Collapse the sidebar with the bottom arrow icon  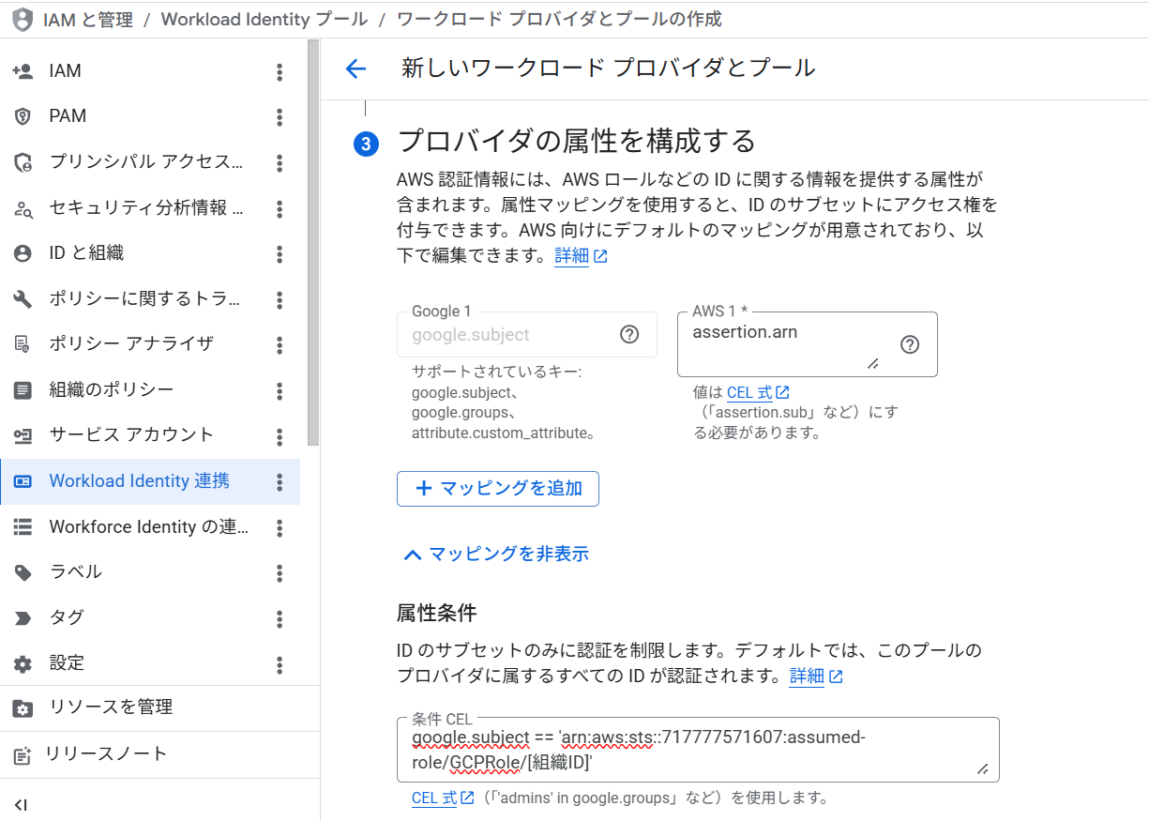tap(22, 804)
